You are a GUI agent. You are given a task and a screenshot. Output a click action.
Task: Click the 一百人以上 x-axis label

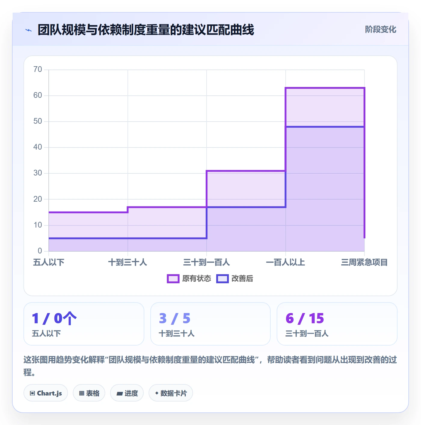[286, 262]
